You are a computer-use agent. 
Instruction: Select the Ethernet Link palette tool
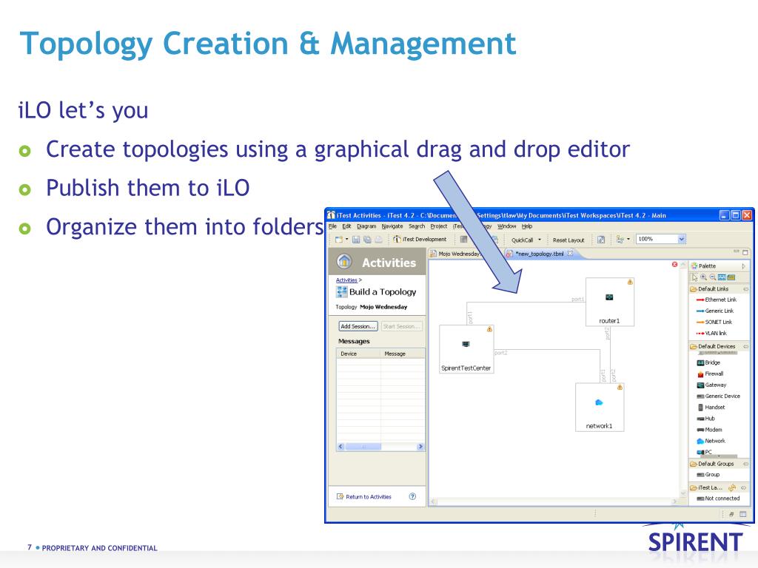tap(716, 300)
